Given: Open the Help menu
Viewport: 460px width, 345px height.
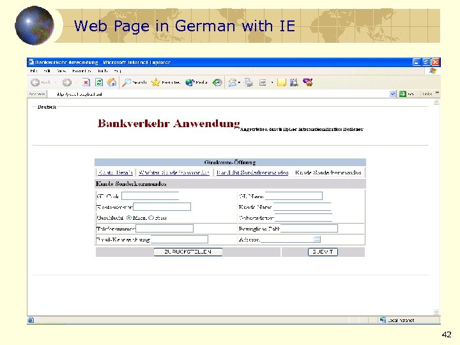Looking at the screenshot, I should [118, 71].
